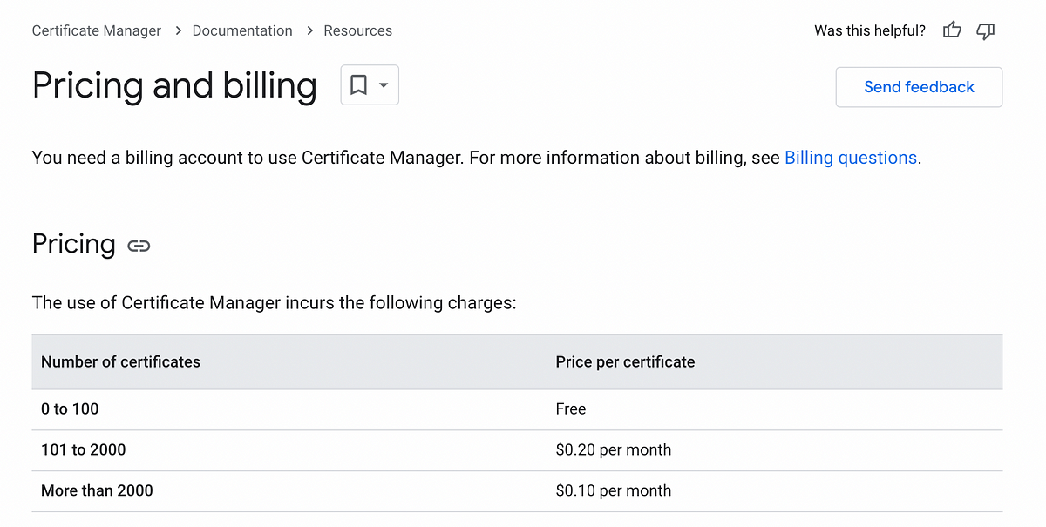Go to Certificate Manager breadcrumb
Viewport: 1046px width, 527px height.
coord(97,30)
